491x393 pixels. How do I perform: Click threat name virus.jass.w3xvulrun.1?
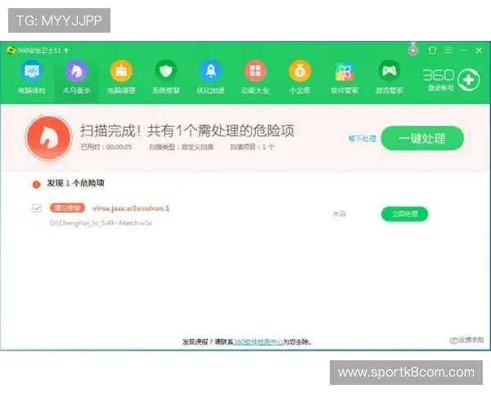click(x=131, y=208)
